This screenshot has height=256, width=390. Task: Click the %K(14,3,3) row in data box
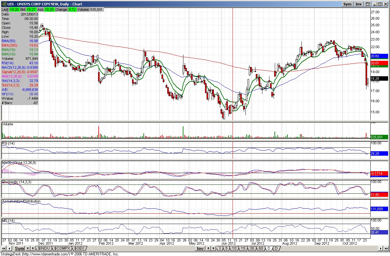coord(20,81)
